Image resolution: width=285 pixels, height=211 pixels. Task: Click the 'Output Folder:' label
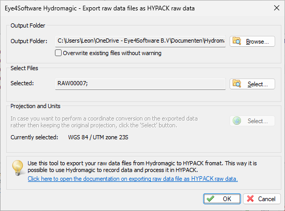click(28, 41)
